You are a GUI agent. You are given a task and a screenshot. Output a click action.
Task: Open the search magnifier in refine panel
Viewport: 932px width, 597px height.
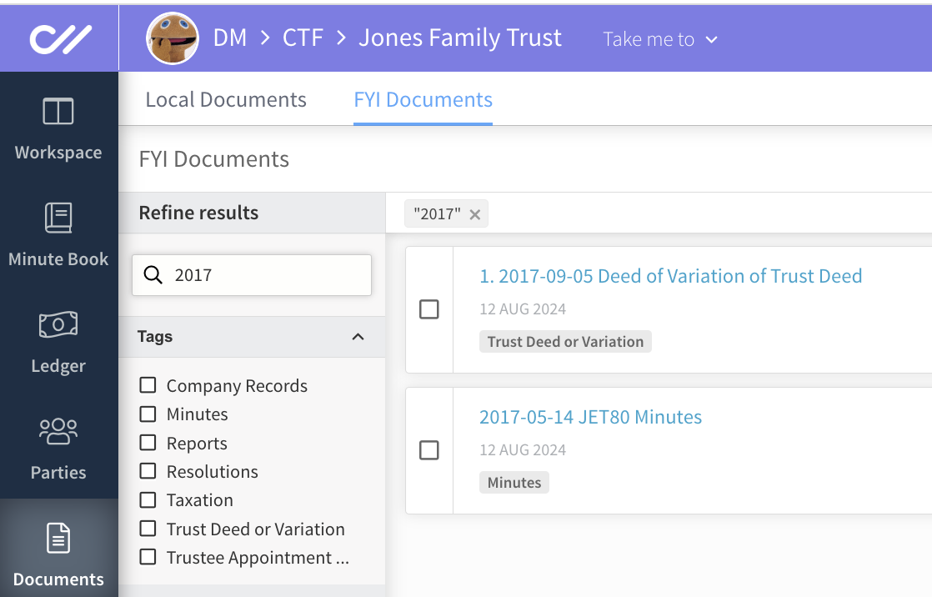pyautogui.click(x=154, y=274)
